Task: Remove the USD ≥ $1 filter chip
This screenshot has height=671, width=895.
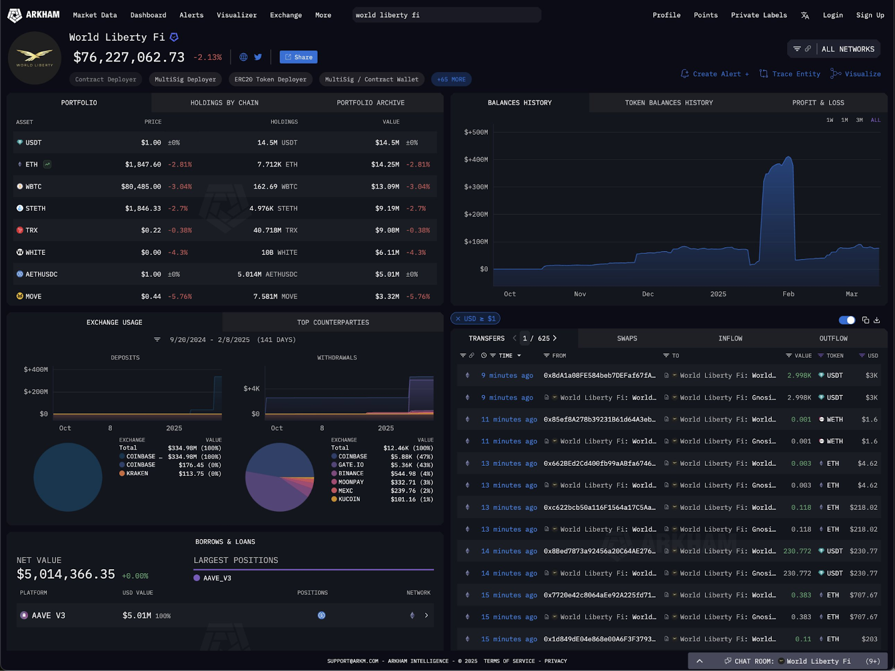Action: [x=460, y=318]
